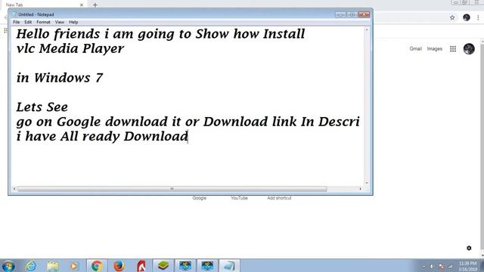Click the volume icon in system tray
The image size is (484, 272).
(432, 267)
